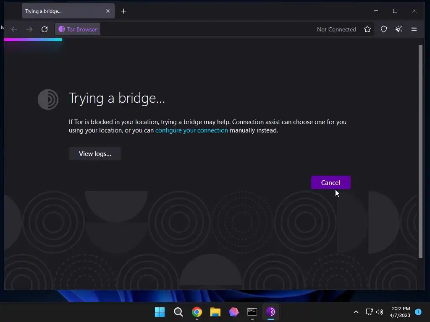Open the notification badge in tray
The width and height of the screenshot is (430, 322).
418,312
